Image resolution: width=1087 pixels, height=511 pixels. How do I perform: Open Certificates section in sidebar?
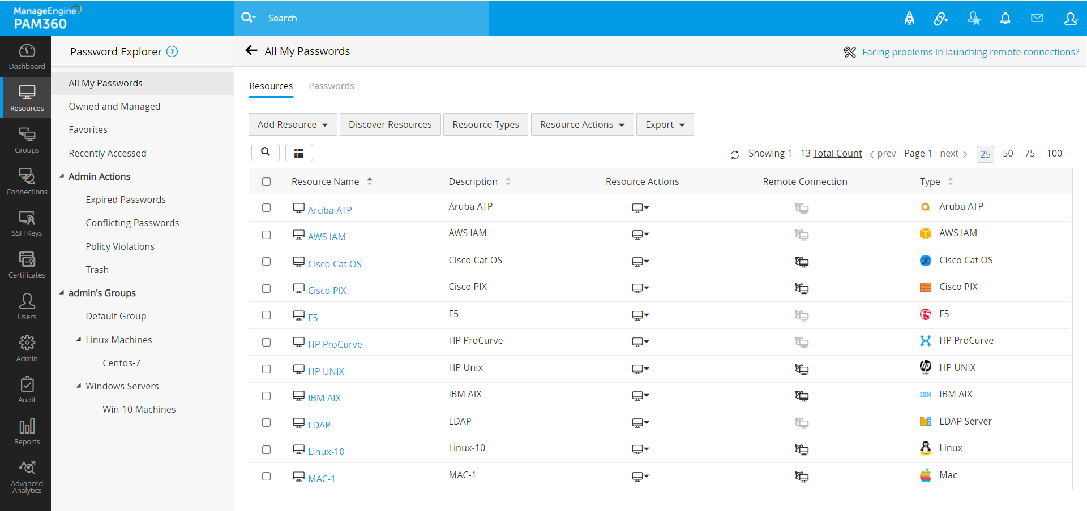(x=27, y=265)
